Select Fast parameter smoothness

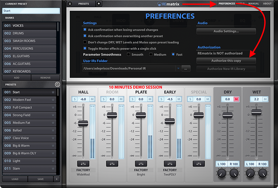click(173, 54)
